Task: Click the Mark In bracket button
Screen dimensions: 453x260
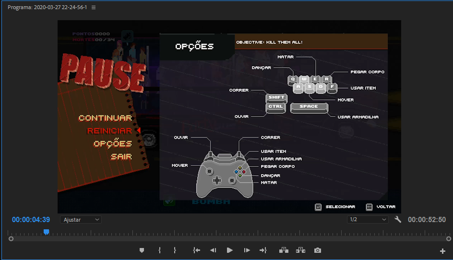Action: [159, 250]
